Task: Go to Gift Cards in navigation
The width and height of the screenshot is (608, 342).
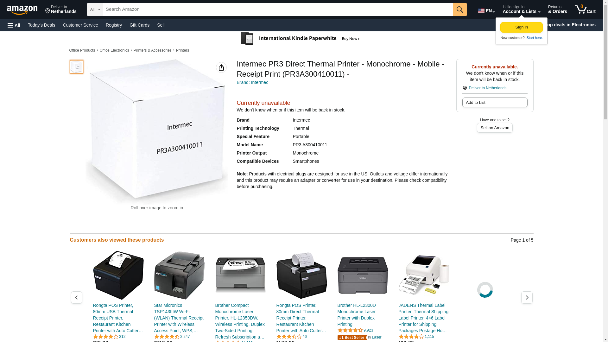Action: tap(139, 25)
